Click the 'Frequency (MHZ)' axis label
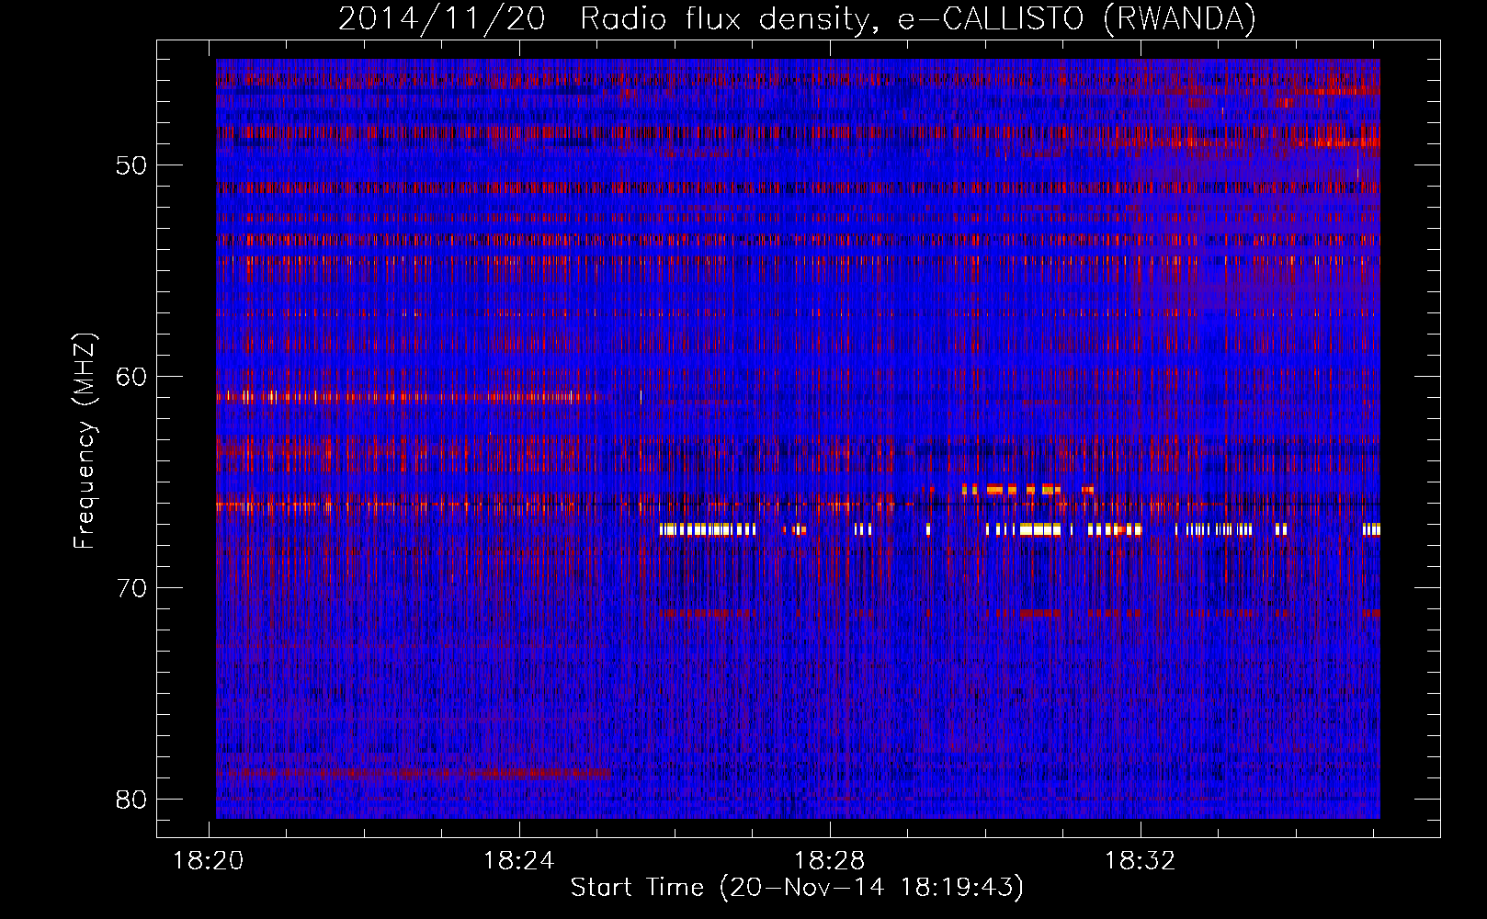This screenshot has height=919, width=1487. (x=85, y=440)
